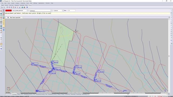Toggle DP Lock in status bar
The height and width of the screenshot is (97, 173).
coord(165,96)
